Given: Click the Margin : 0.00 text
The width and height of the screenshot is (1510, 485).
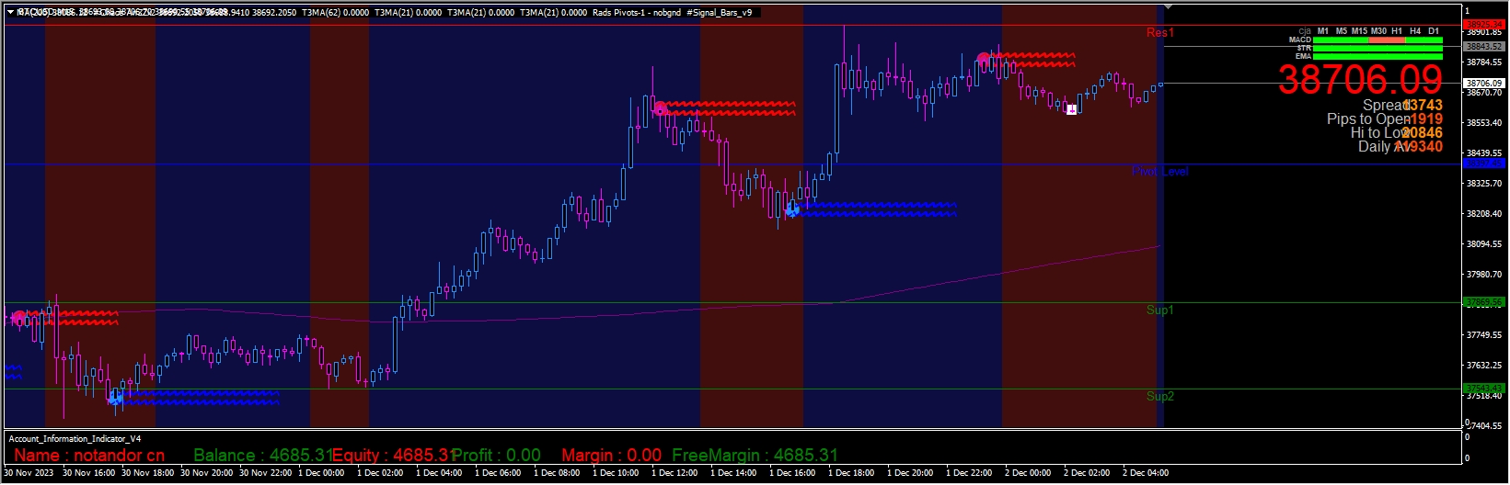Looking at the screenshot, I should (x=612, y=456).
